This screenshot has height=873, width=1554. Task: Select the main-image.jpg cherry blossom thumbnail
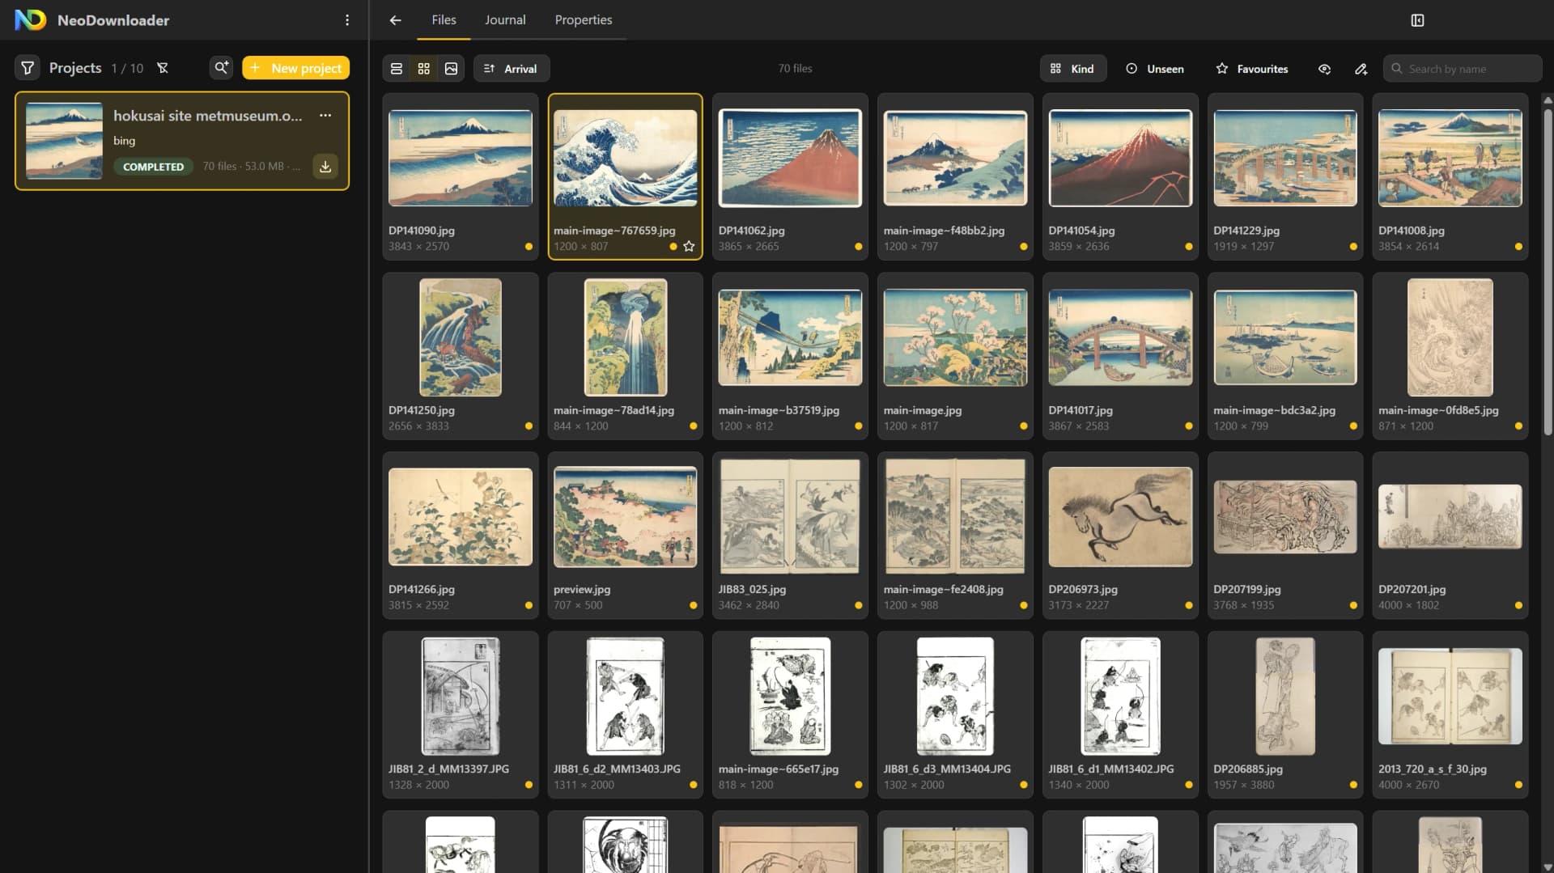coord(955,337)
